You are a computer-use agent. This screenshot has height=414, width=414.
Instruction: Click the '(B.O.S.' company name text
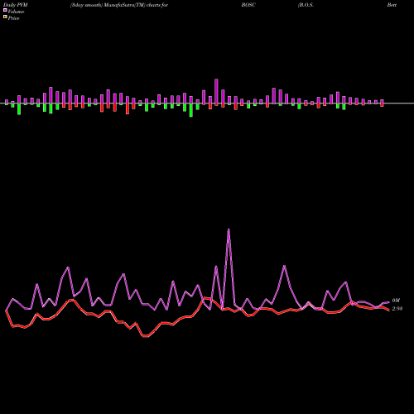(x=306, y=5)
